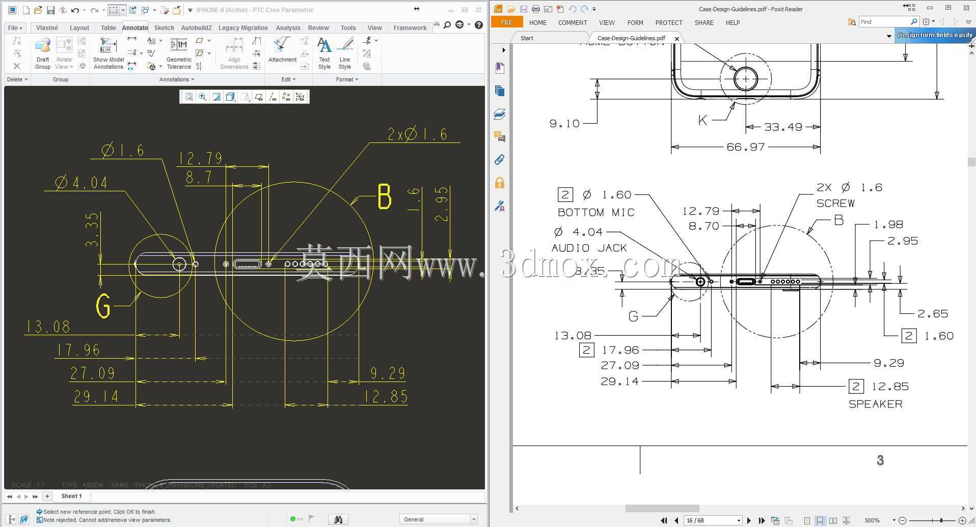Toggle Creo ribbon minimize caret

[x=437, y=24]
